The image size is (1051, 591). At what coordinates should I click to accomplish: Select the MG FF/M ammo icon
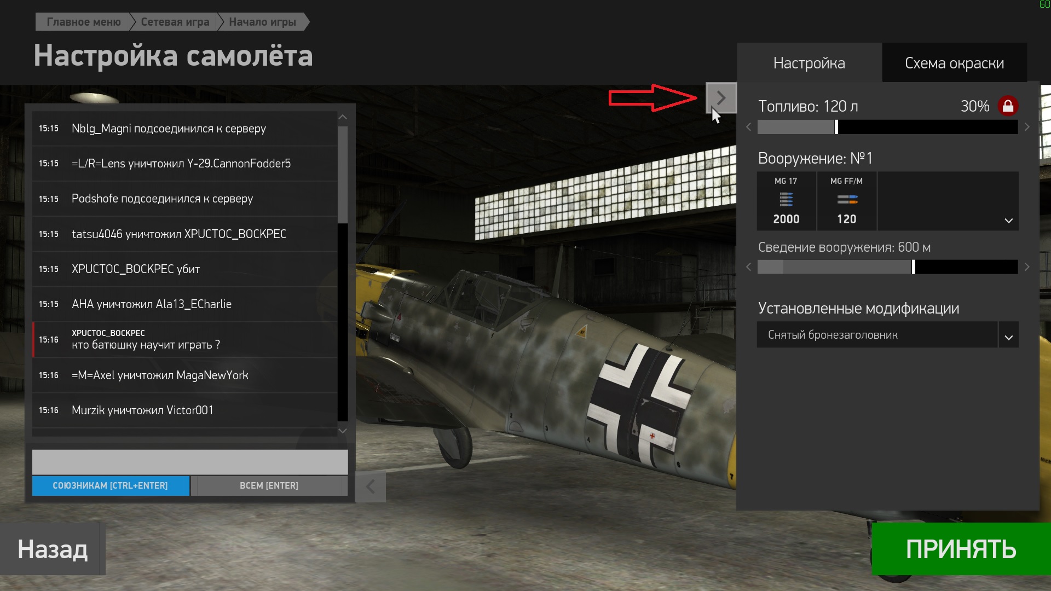pyautogui.click(x=847, y=200)
